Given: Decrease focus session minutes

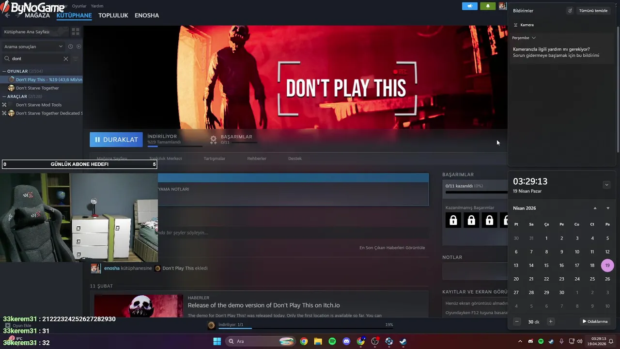Looking at the screenshot, I should coord(517,321).
